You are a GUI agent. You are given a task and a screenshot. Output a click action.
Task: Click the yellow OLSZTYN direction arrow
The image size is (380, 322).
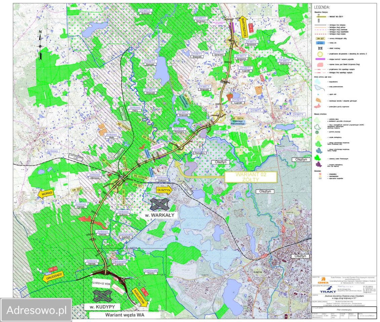tap(164, 190)
